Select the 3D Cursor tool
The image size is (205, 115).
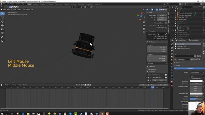[x=2, y=18]
